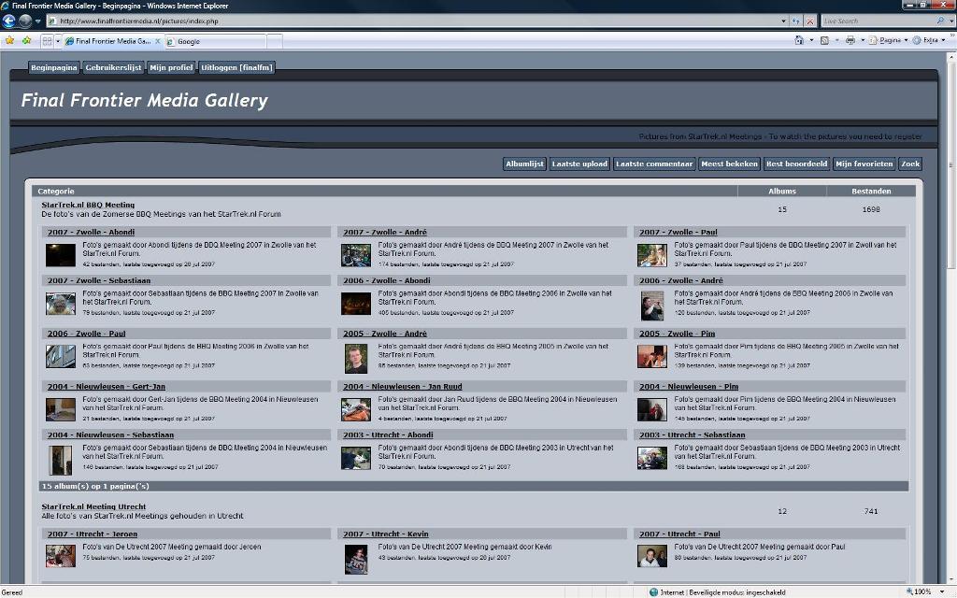Image resolution: width=957 pixels, height=598 pixels.
Task: Open album 2003 - Utrecht - Sebastiaan
Action: pos(693,435)
